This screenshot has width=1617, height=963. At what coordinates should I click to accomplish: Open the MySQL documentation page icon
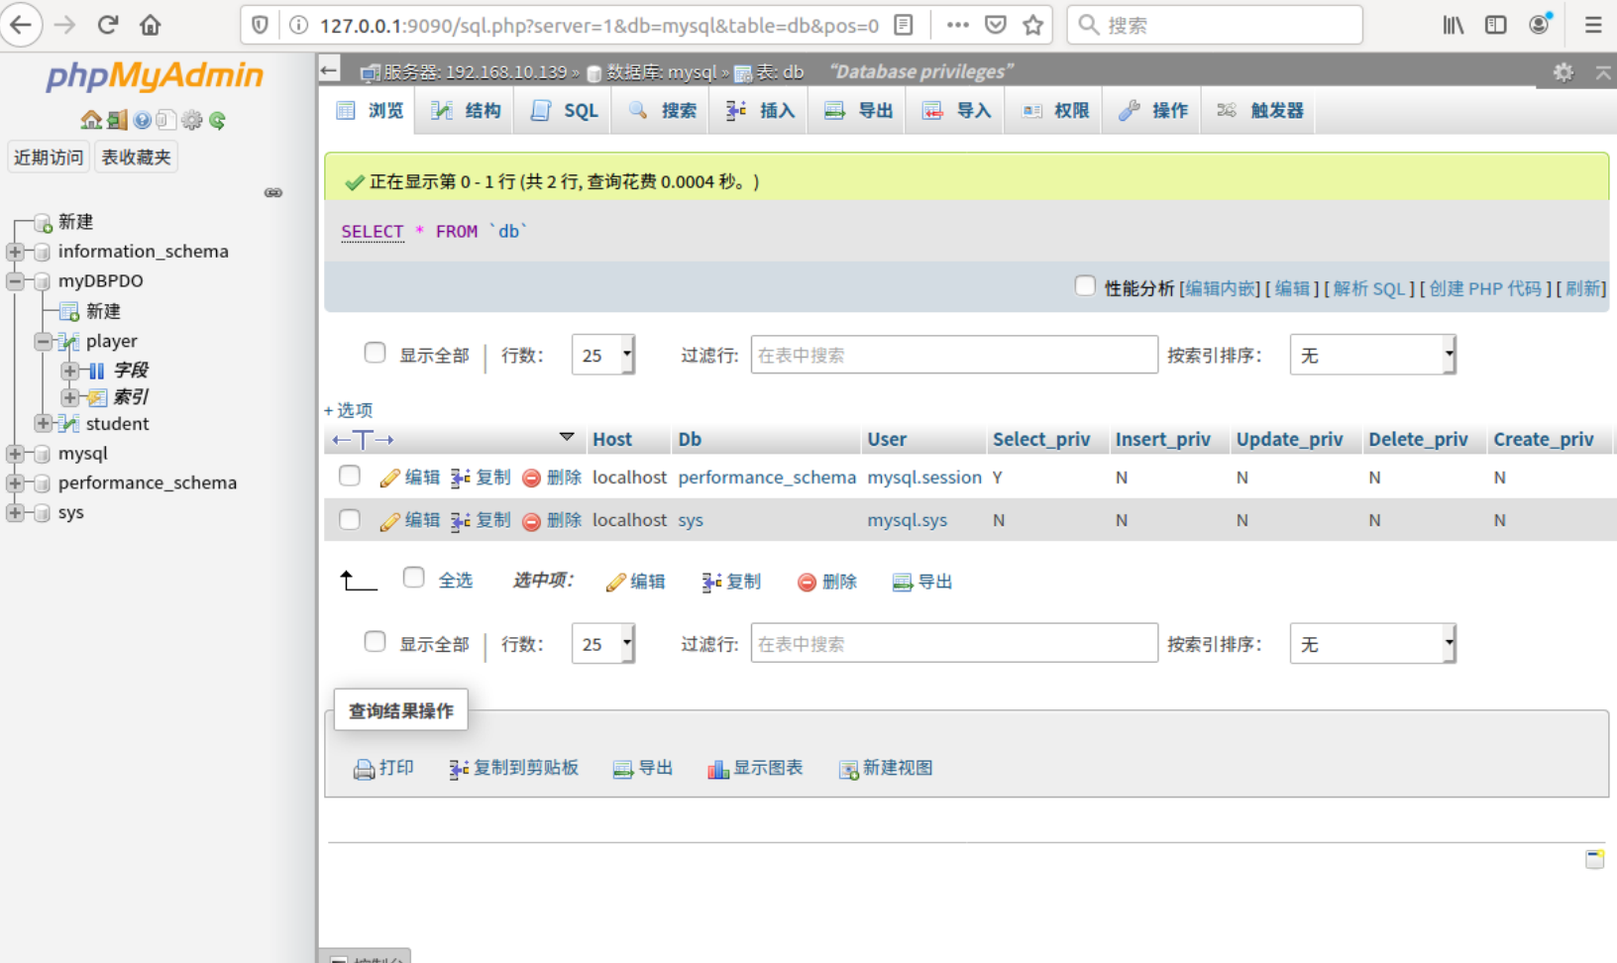click(165, 120)
